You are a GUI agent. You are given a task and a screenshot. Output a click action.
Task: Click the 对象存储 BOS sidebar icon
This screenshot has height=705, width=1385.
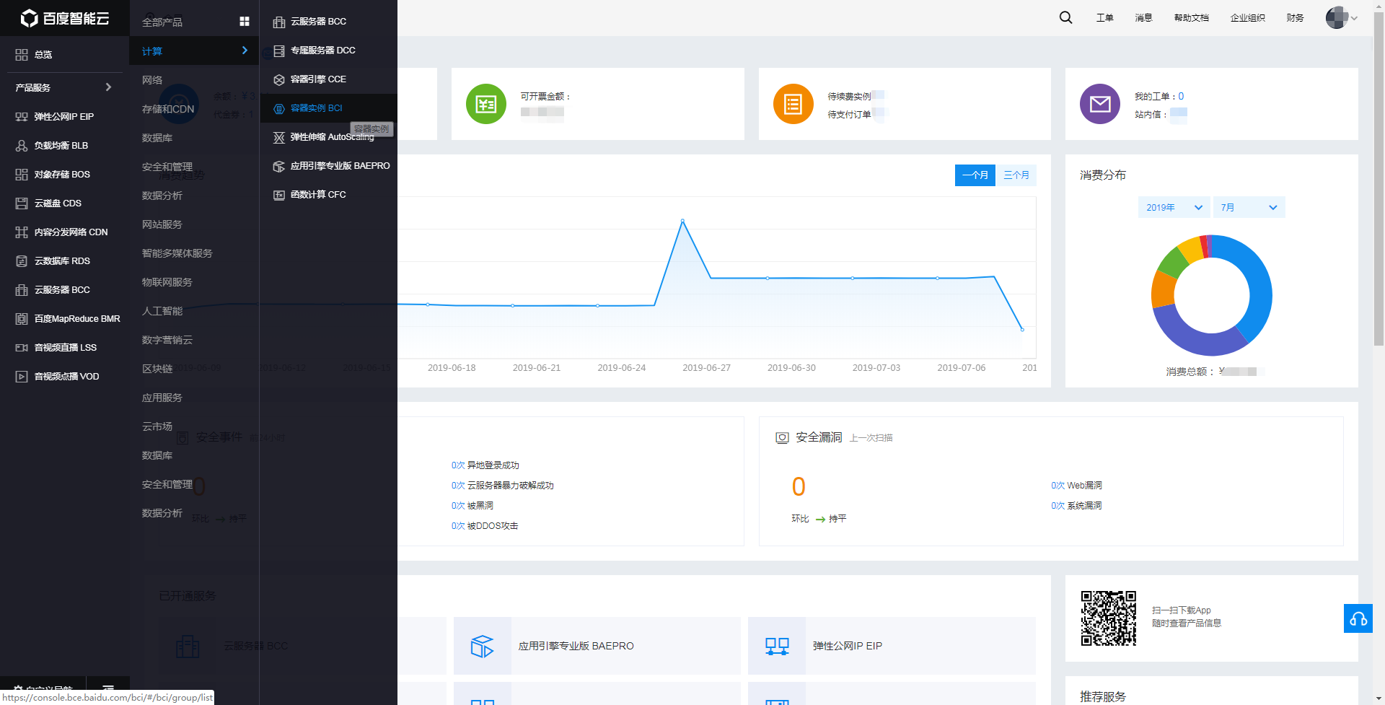(x=22, y=175)
